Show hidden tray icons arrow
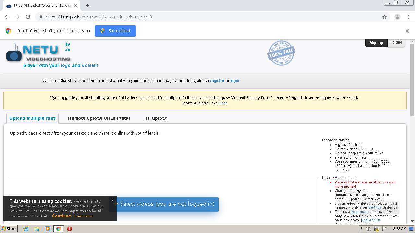The image size is (415, 233). tap(362, 229)
